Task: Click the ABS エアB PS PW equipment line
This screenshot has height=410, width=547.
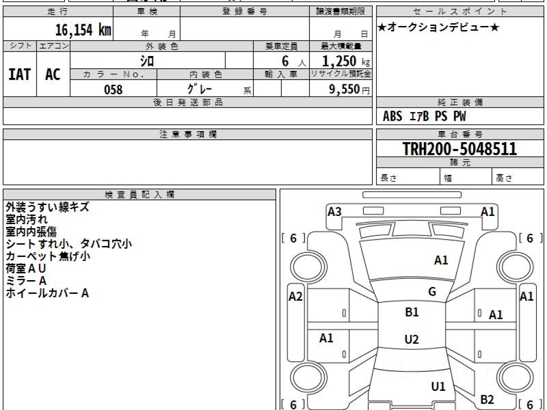Action: (424, 117)
